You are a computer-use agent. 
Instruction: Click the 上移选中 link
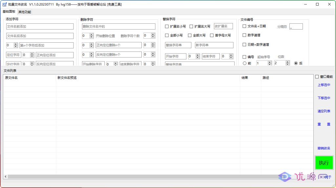click(324, 85)
